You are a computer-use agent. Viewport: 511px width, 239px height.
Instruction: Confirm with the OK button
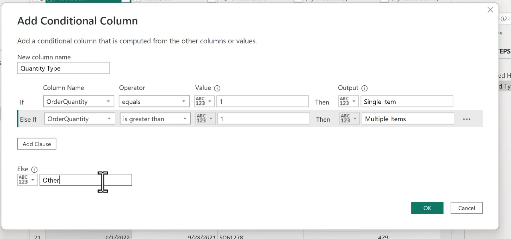[427, 208]
